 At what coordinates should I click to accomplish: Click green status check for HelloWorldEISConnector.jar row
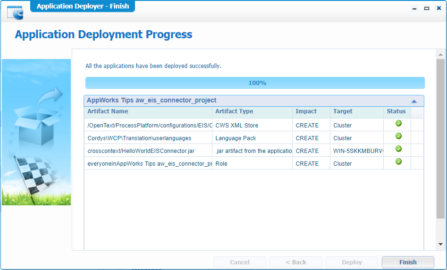click(x=398, y=149)
